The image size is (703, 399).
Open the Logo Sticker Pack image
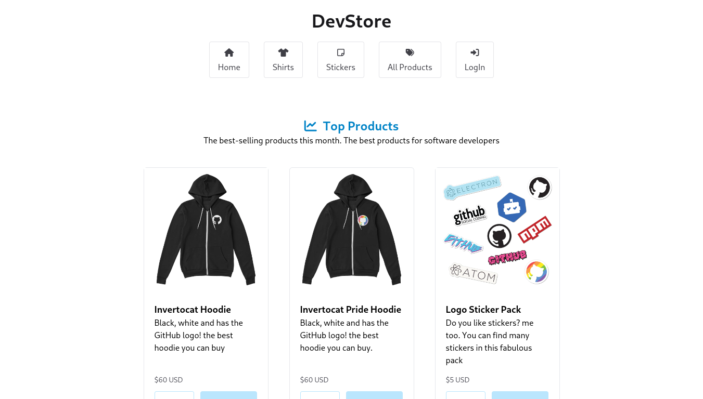(x=497, y=230)
